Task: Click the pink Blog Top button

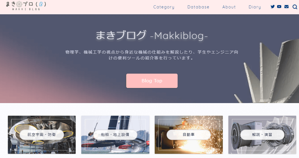Action: (152, 81)
